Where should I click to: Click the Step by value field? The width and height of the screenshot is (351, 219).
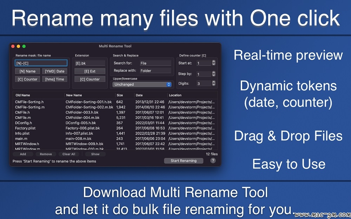pyautogui.click(x=204, y=74)
